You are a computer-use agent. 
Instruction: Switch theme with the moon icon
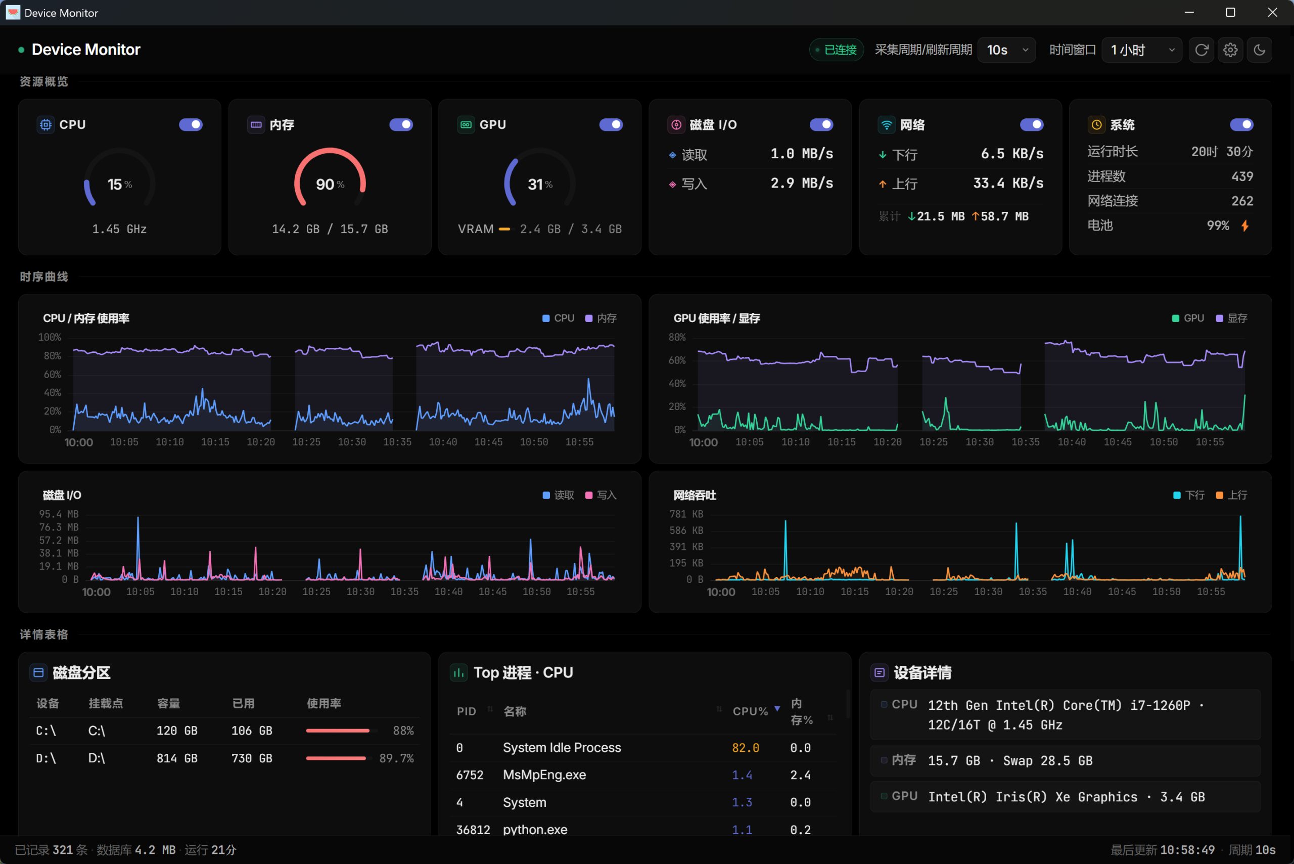click(1259, 50)
